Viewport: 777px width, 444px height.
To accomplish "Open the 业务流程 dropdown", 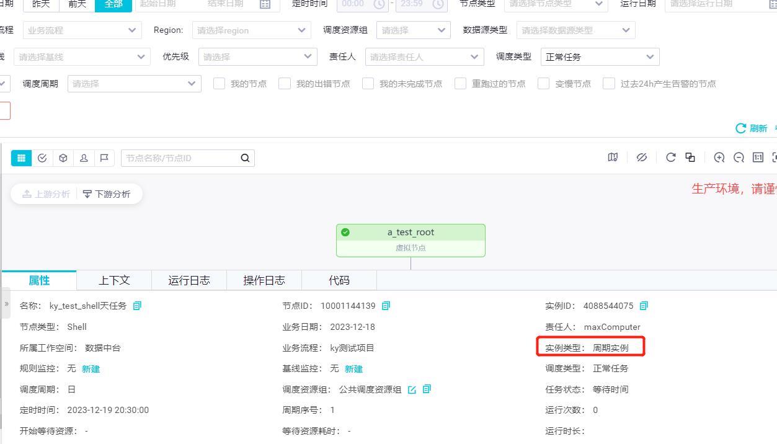I will click(x=82, y=30).
